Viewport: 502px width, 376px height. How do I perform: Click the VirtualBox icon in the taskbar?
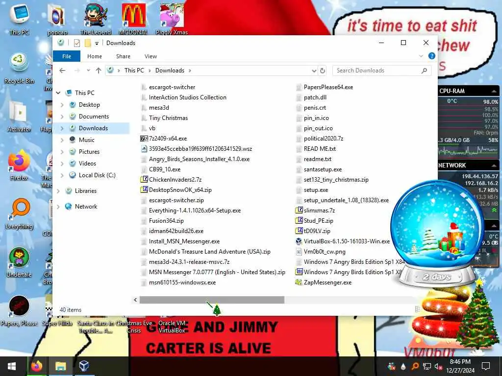[x=84, y=366]
